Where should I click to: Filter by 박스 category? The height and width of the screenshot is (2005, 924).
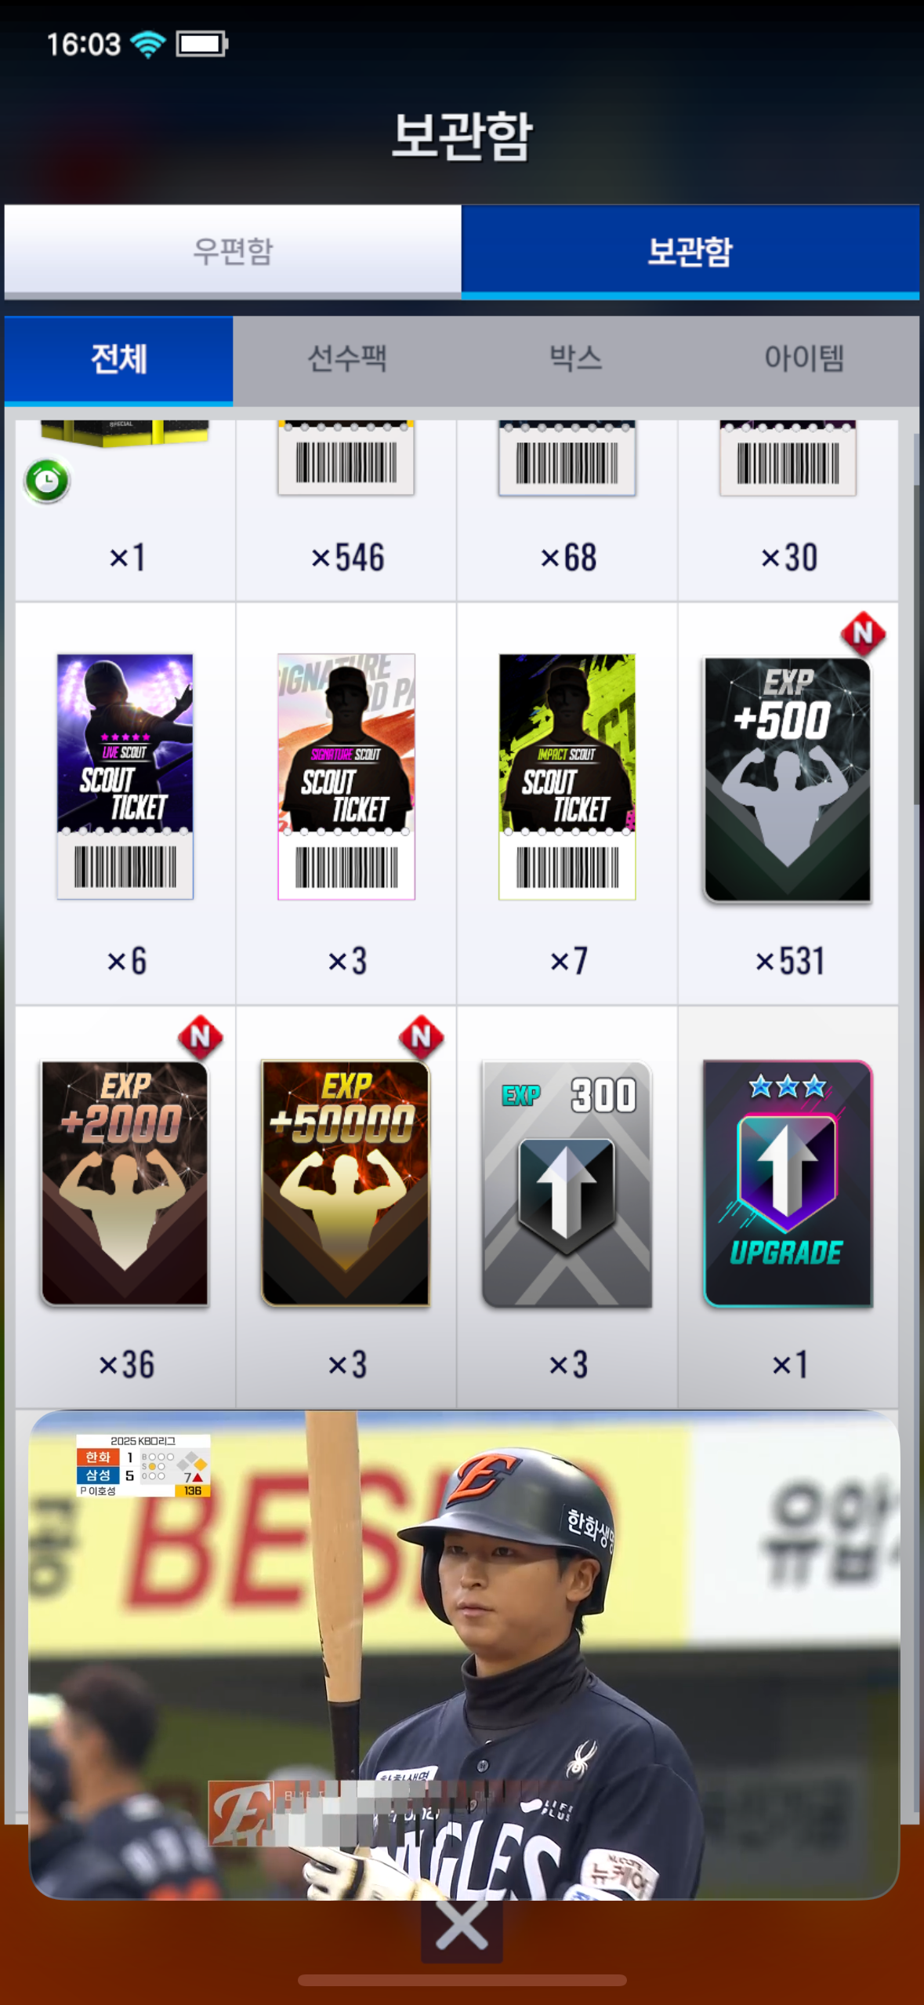pyautogui.click(x=576, y=359)
